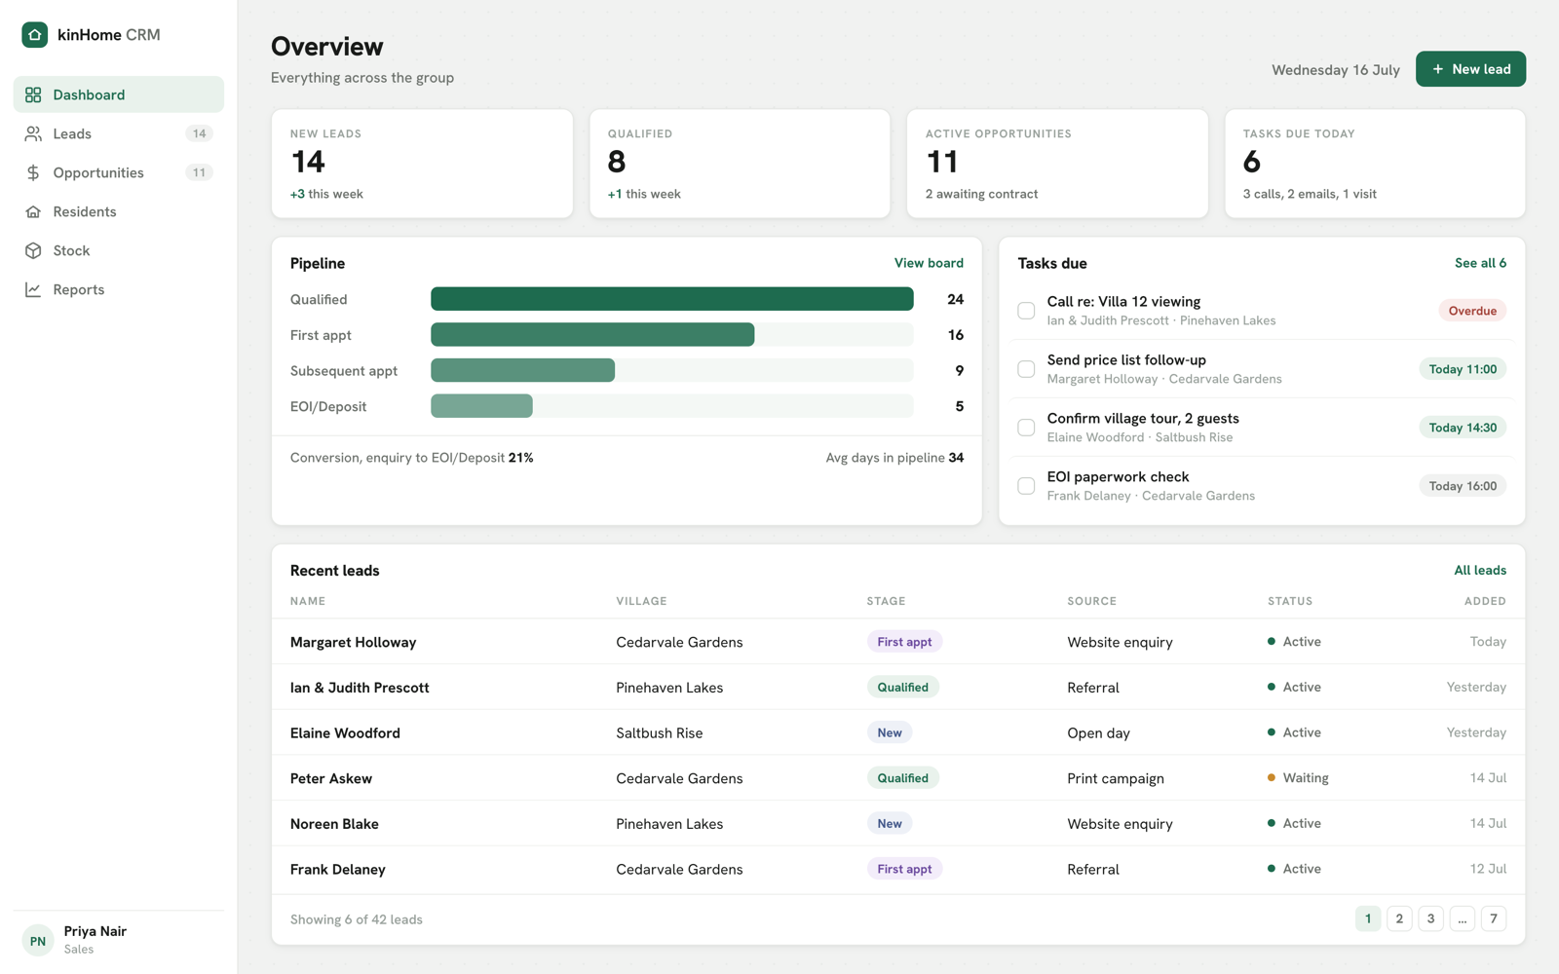Click the Dashboard grid icon
The height and width of the screenshot is (974, 1559).
pos(33,94)
